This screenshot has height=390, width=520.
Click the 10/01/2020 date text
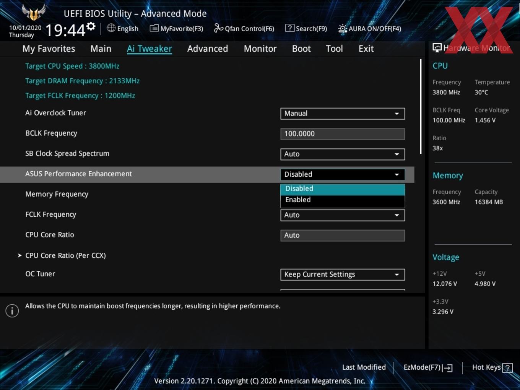(25, 28)
